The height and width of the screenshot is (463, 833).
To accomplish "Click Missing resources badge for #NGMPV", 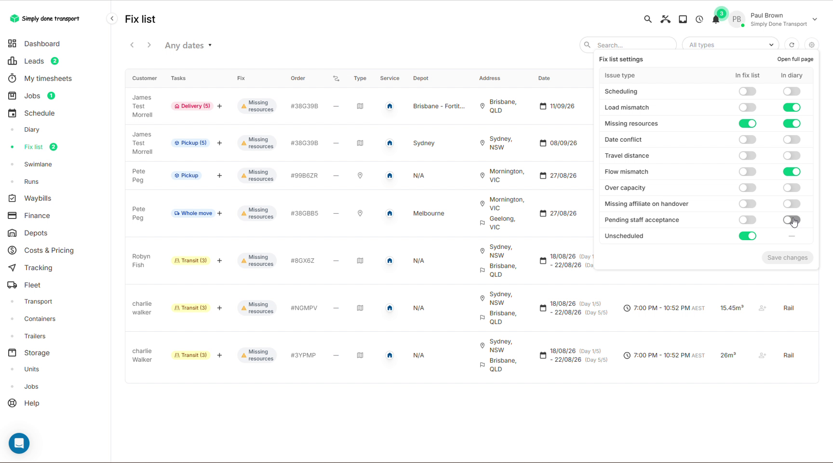I will coord(257,308).
